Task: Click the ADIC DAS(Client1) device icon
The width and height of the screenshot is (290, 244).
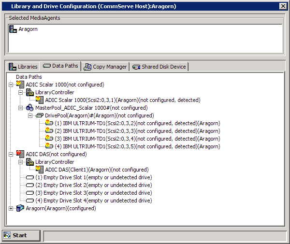Action: 40,170
